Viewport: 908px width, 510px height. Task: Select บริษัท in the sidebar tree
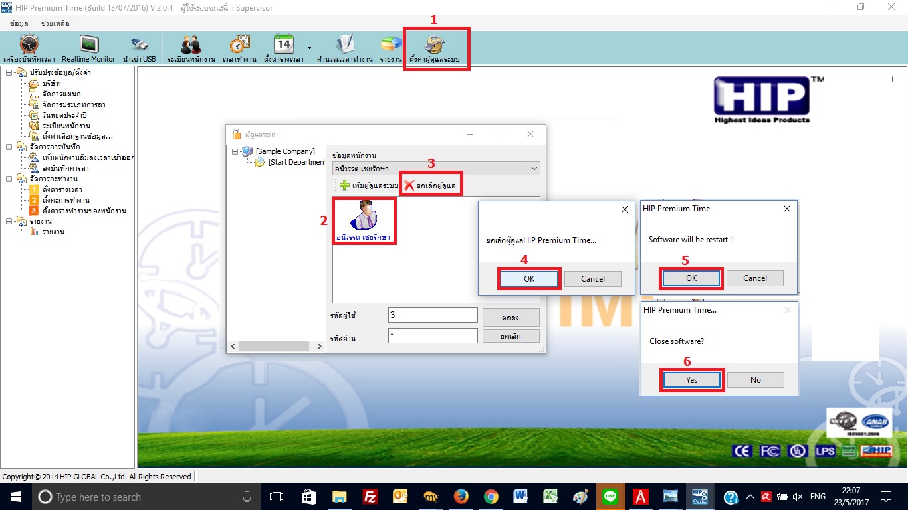(51, 83)
